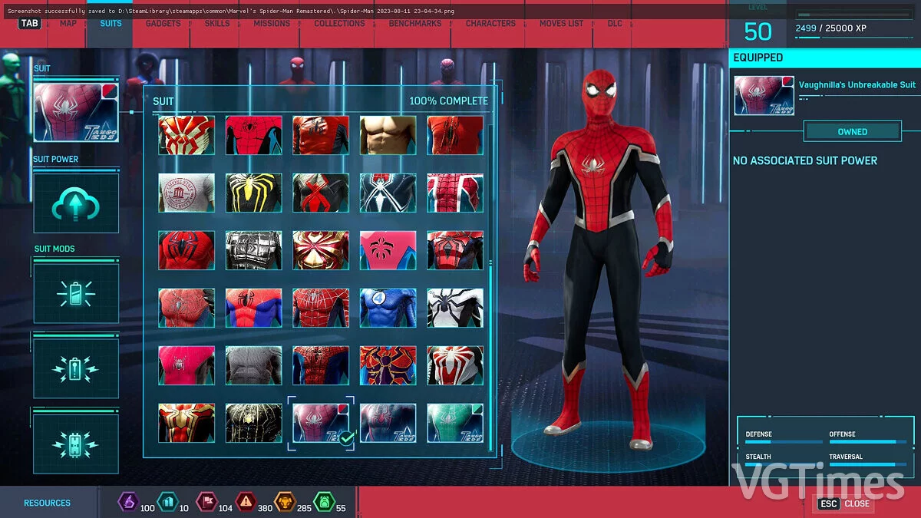Click the equipped suit thumbnail in the EQUIPPED panel
Viewport: 921px width, 518px height.
coord(764,95)
